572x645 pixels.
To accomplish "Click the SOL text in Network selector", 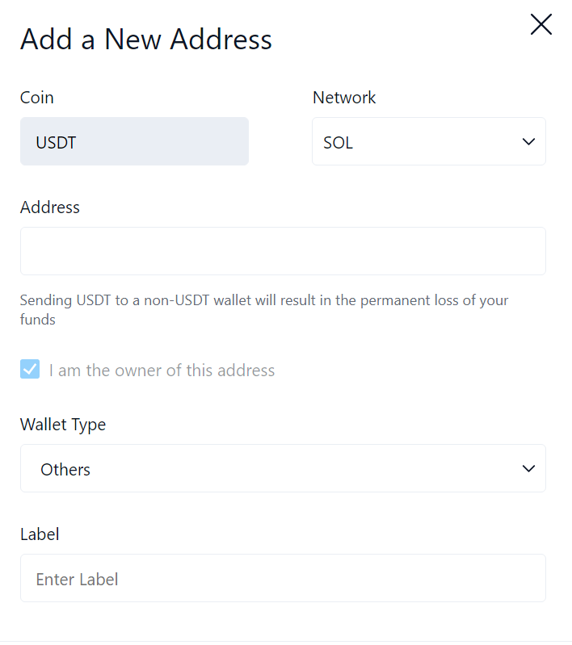I will (x=339, y=144).
